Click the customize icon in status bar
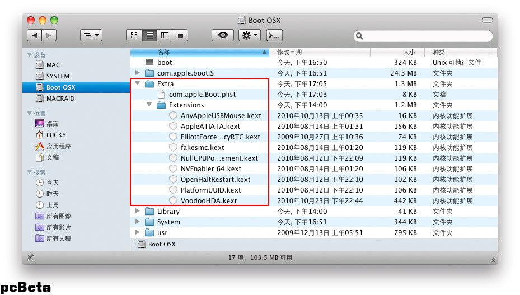This screenshot has height=295, width=520. (30, 257)
